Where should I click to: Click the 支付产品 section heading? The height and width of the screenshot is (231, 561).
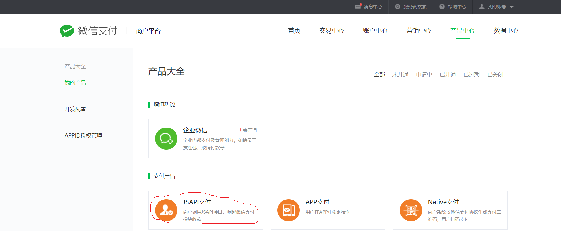point(164,176)
